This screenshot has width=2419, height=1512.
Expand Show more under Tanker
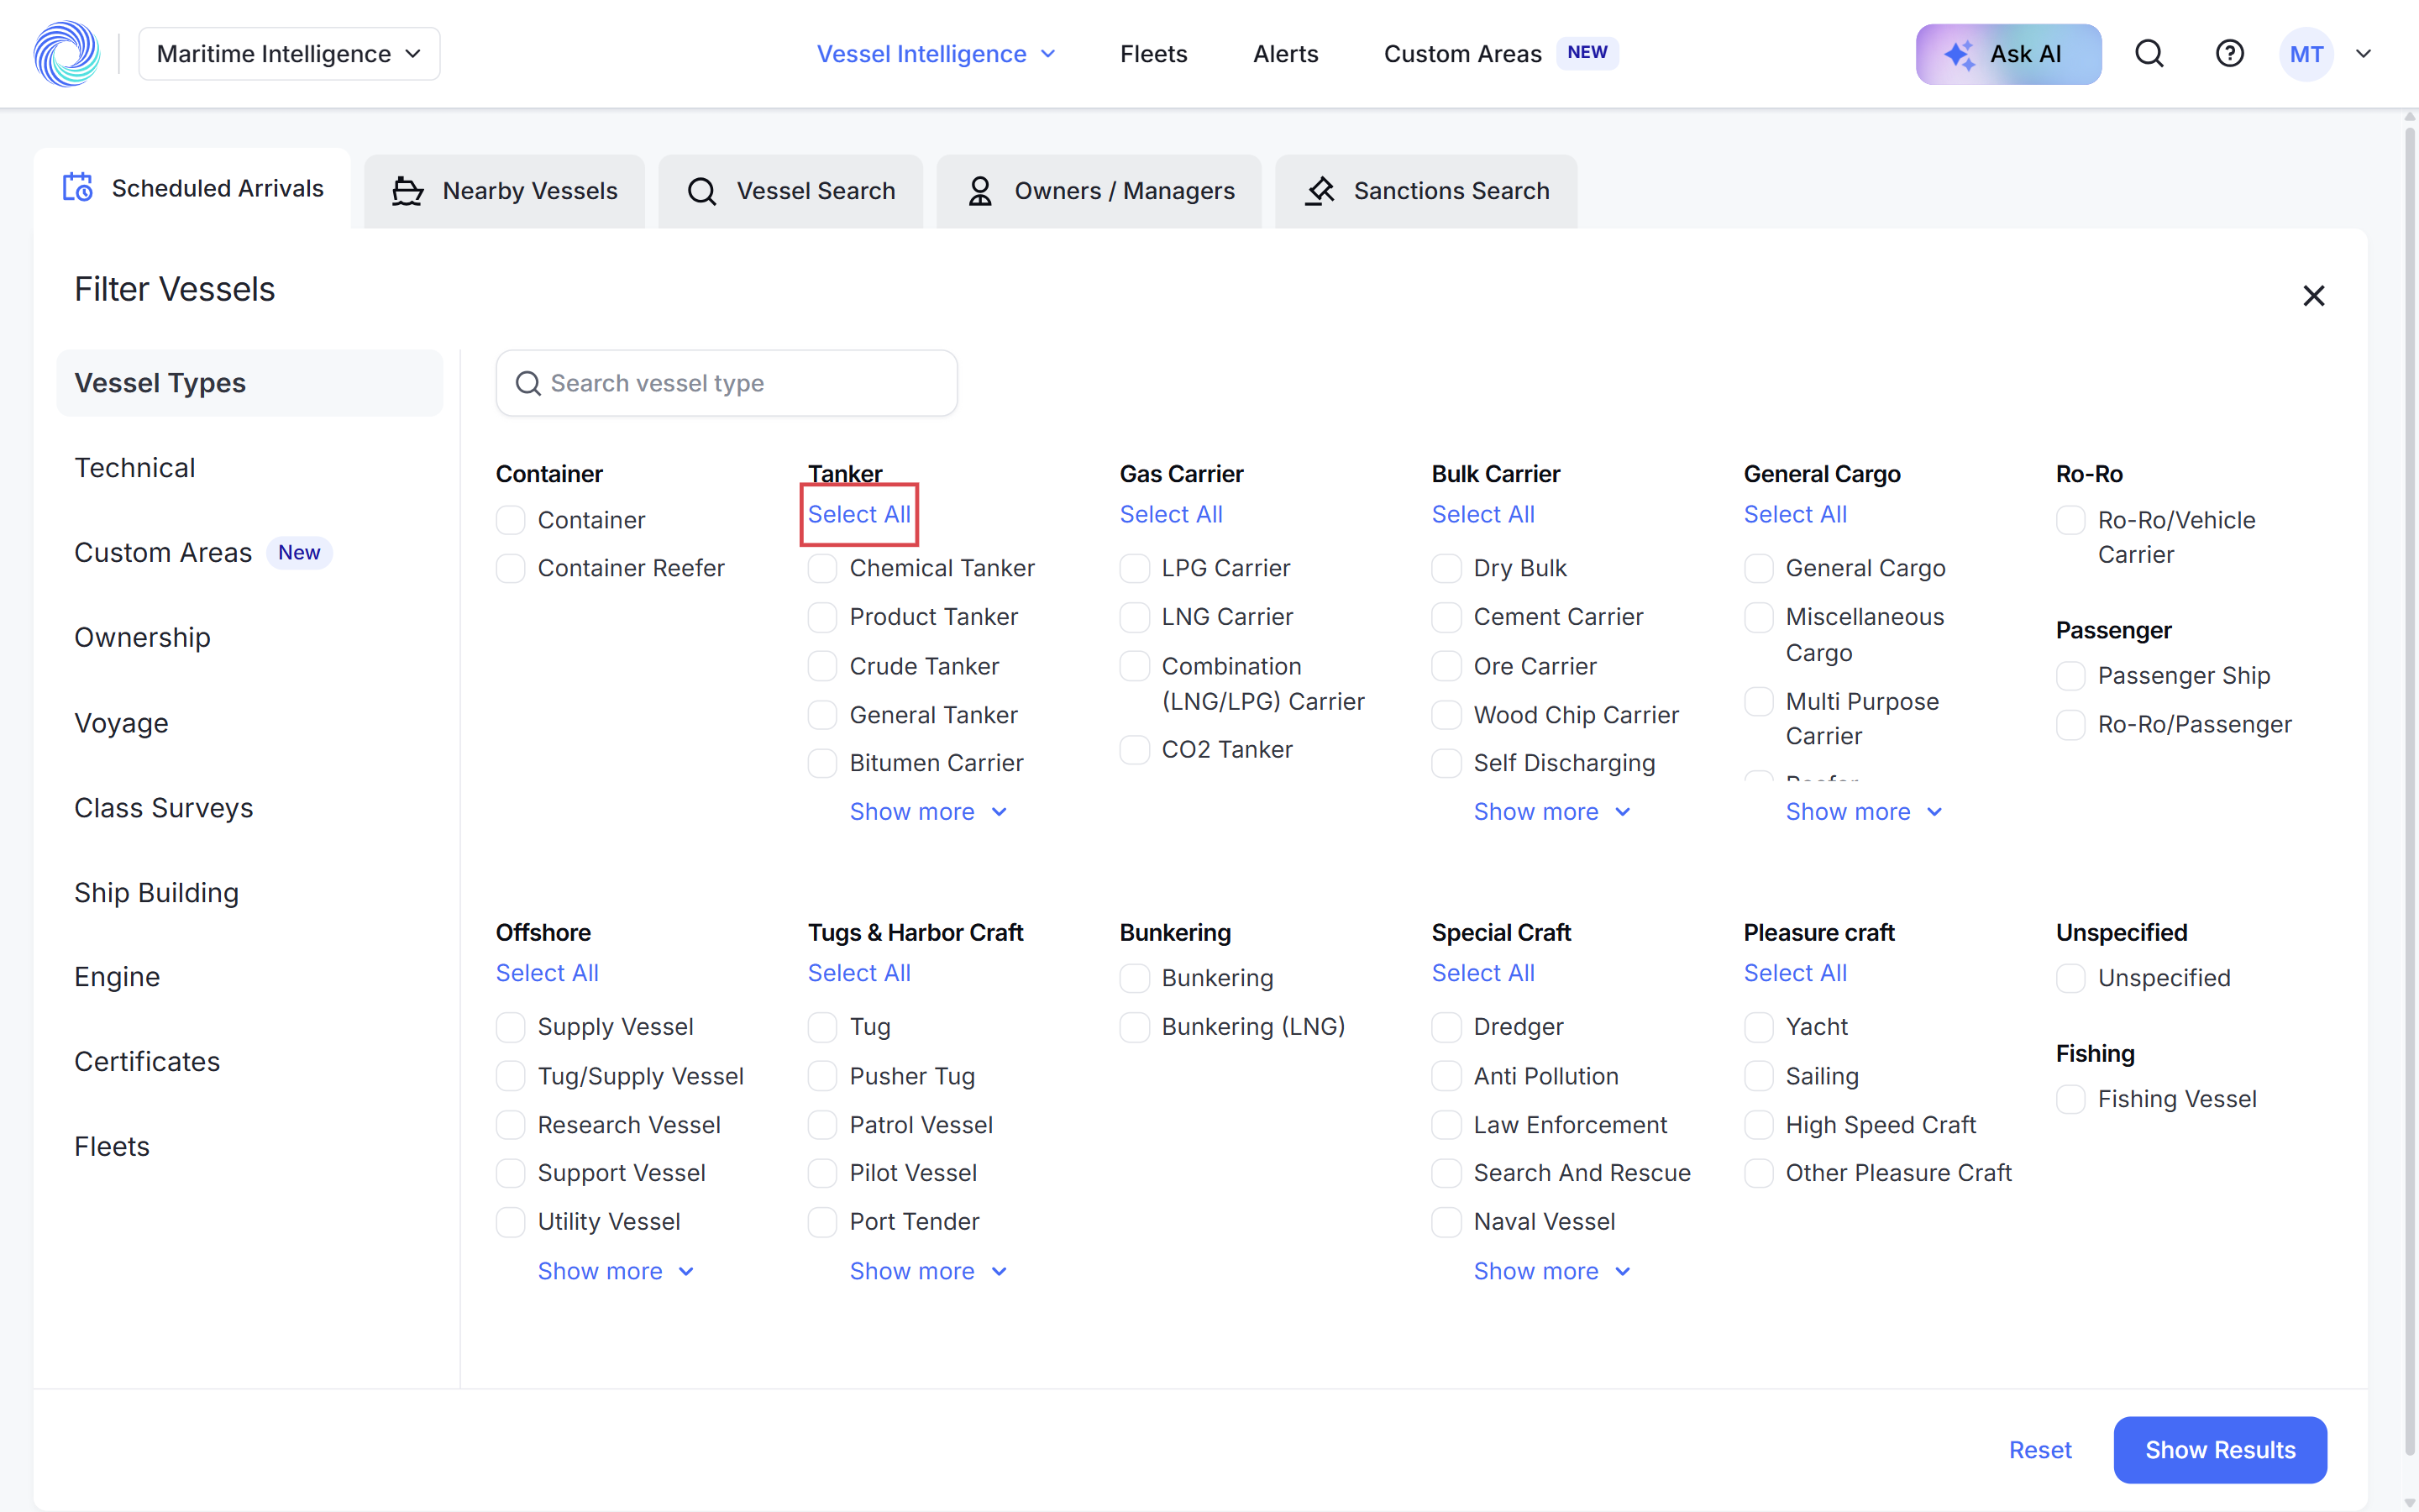click(927, 812)
